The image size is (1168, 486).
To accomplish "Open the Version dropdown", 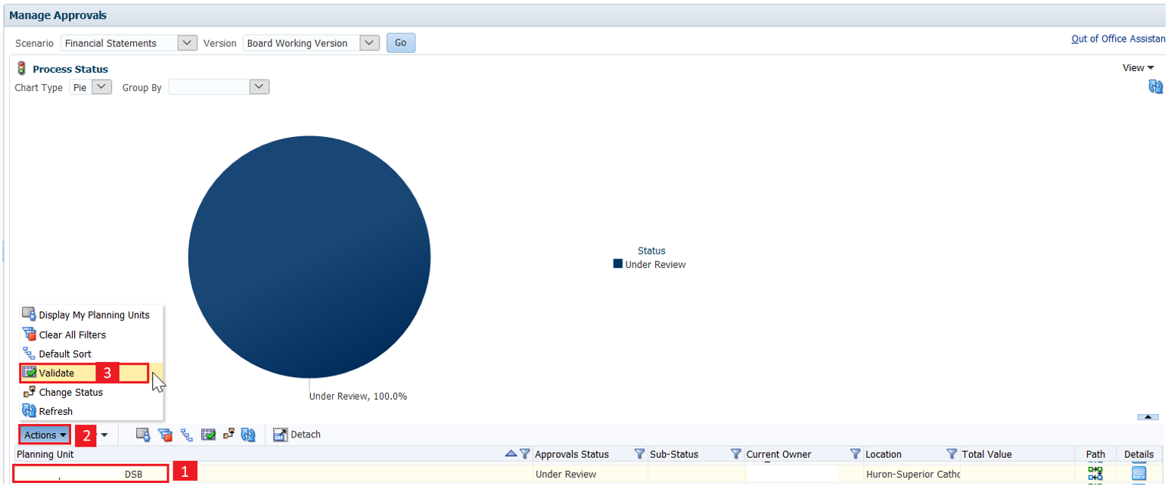I will [369, 43].
